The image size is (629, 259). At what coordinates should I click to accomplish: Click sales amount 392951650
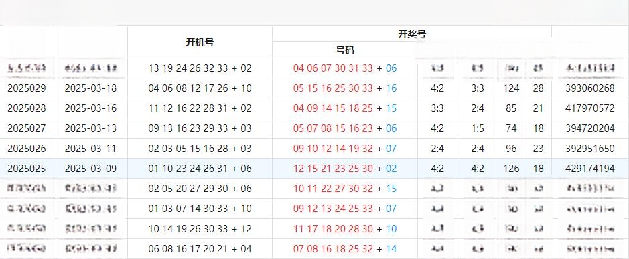pyautogui.click(x=590, y=149)
